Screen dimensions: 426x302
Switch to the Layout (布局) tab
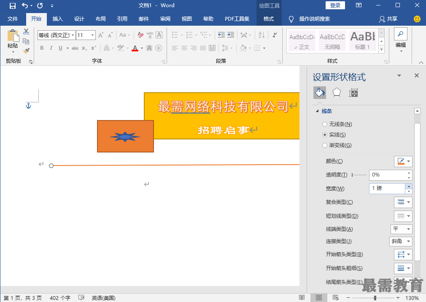(100, 19)
